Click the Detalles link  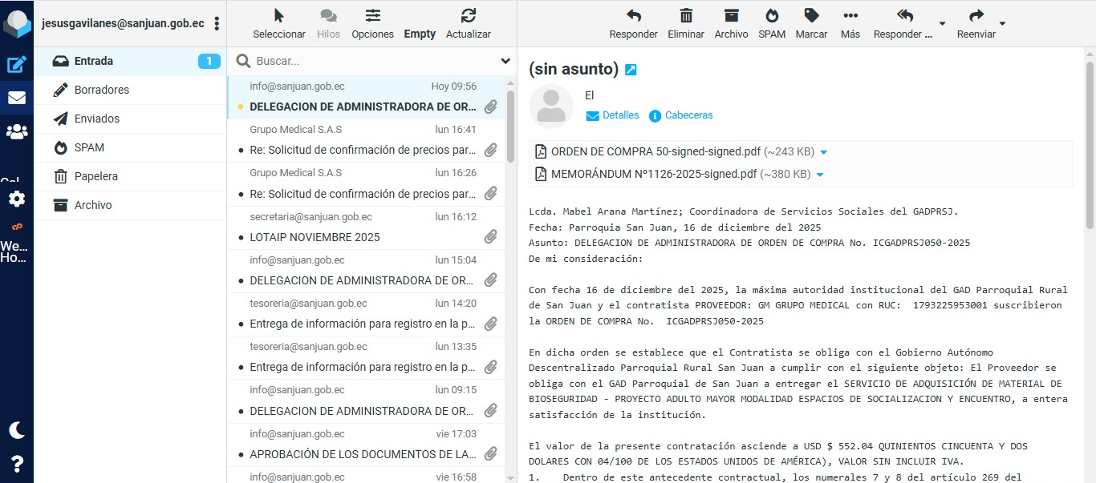pos(620,115)
